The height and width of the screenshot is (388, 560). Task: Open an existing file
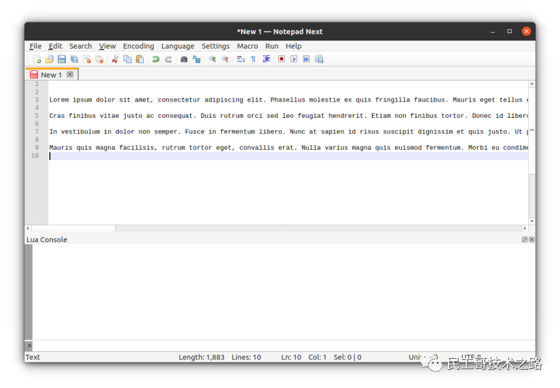click(49, 59)
